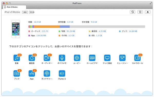Click the 11 badge on the camera roll icon
154x97 pixels.
point(140,55)
